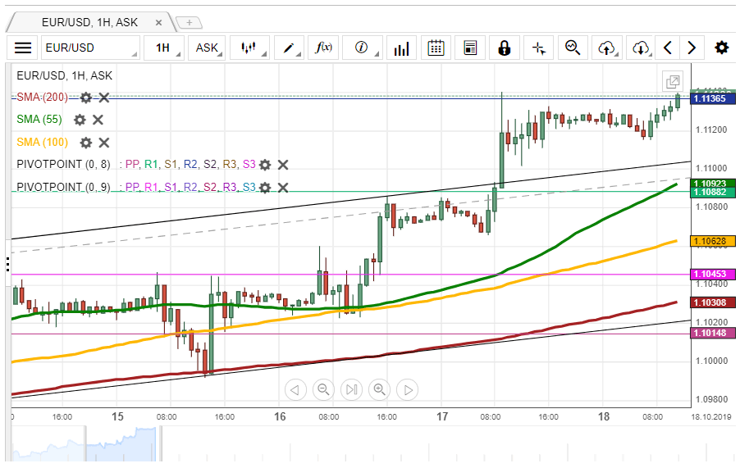Add a new chart tab
Image resolution: width=740 pixels, height=468 pixels.
click(x=189, y=22)
